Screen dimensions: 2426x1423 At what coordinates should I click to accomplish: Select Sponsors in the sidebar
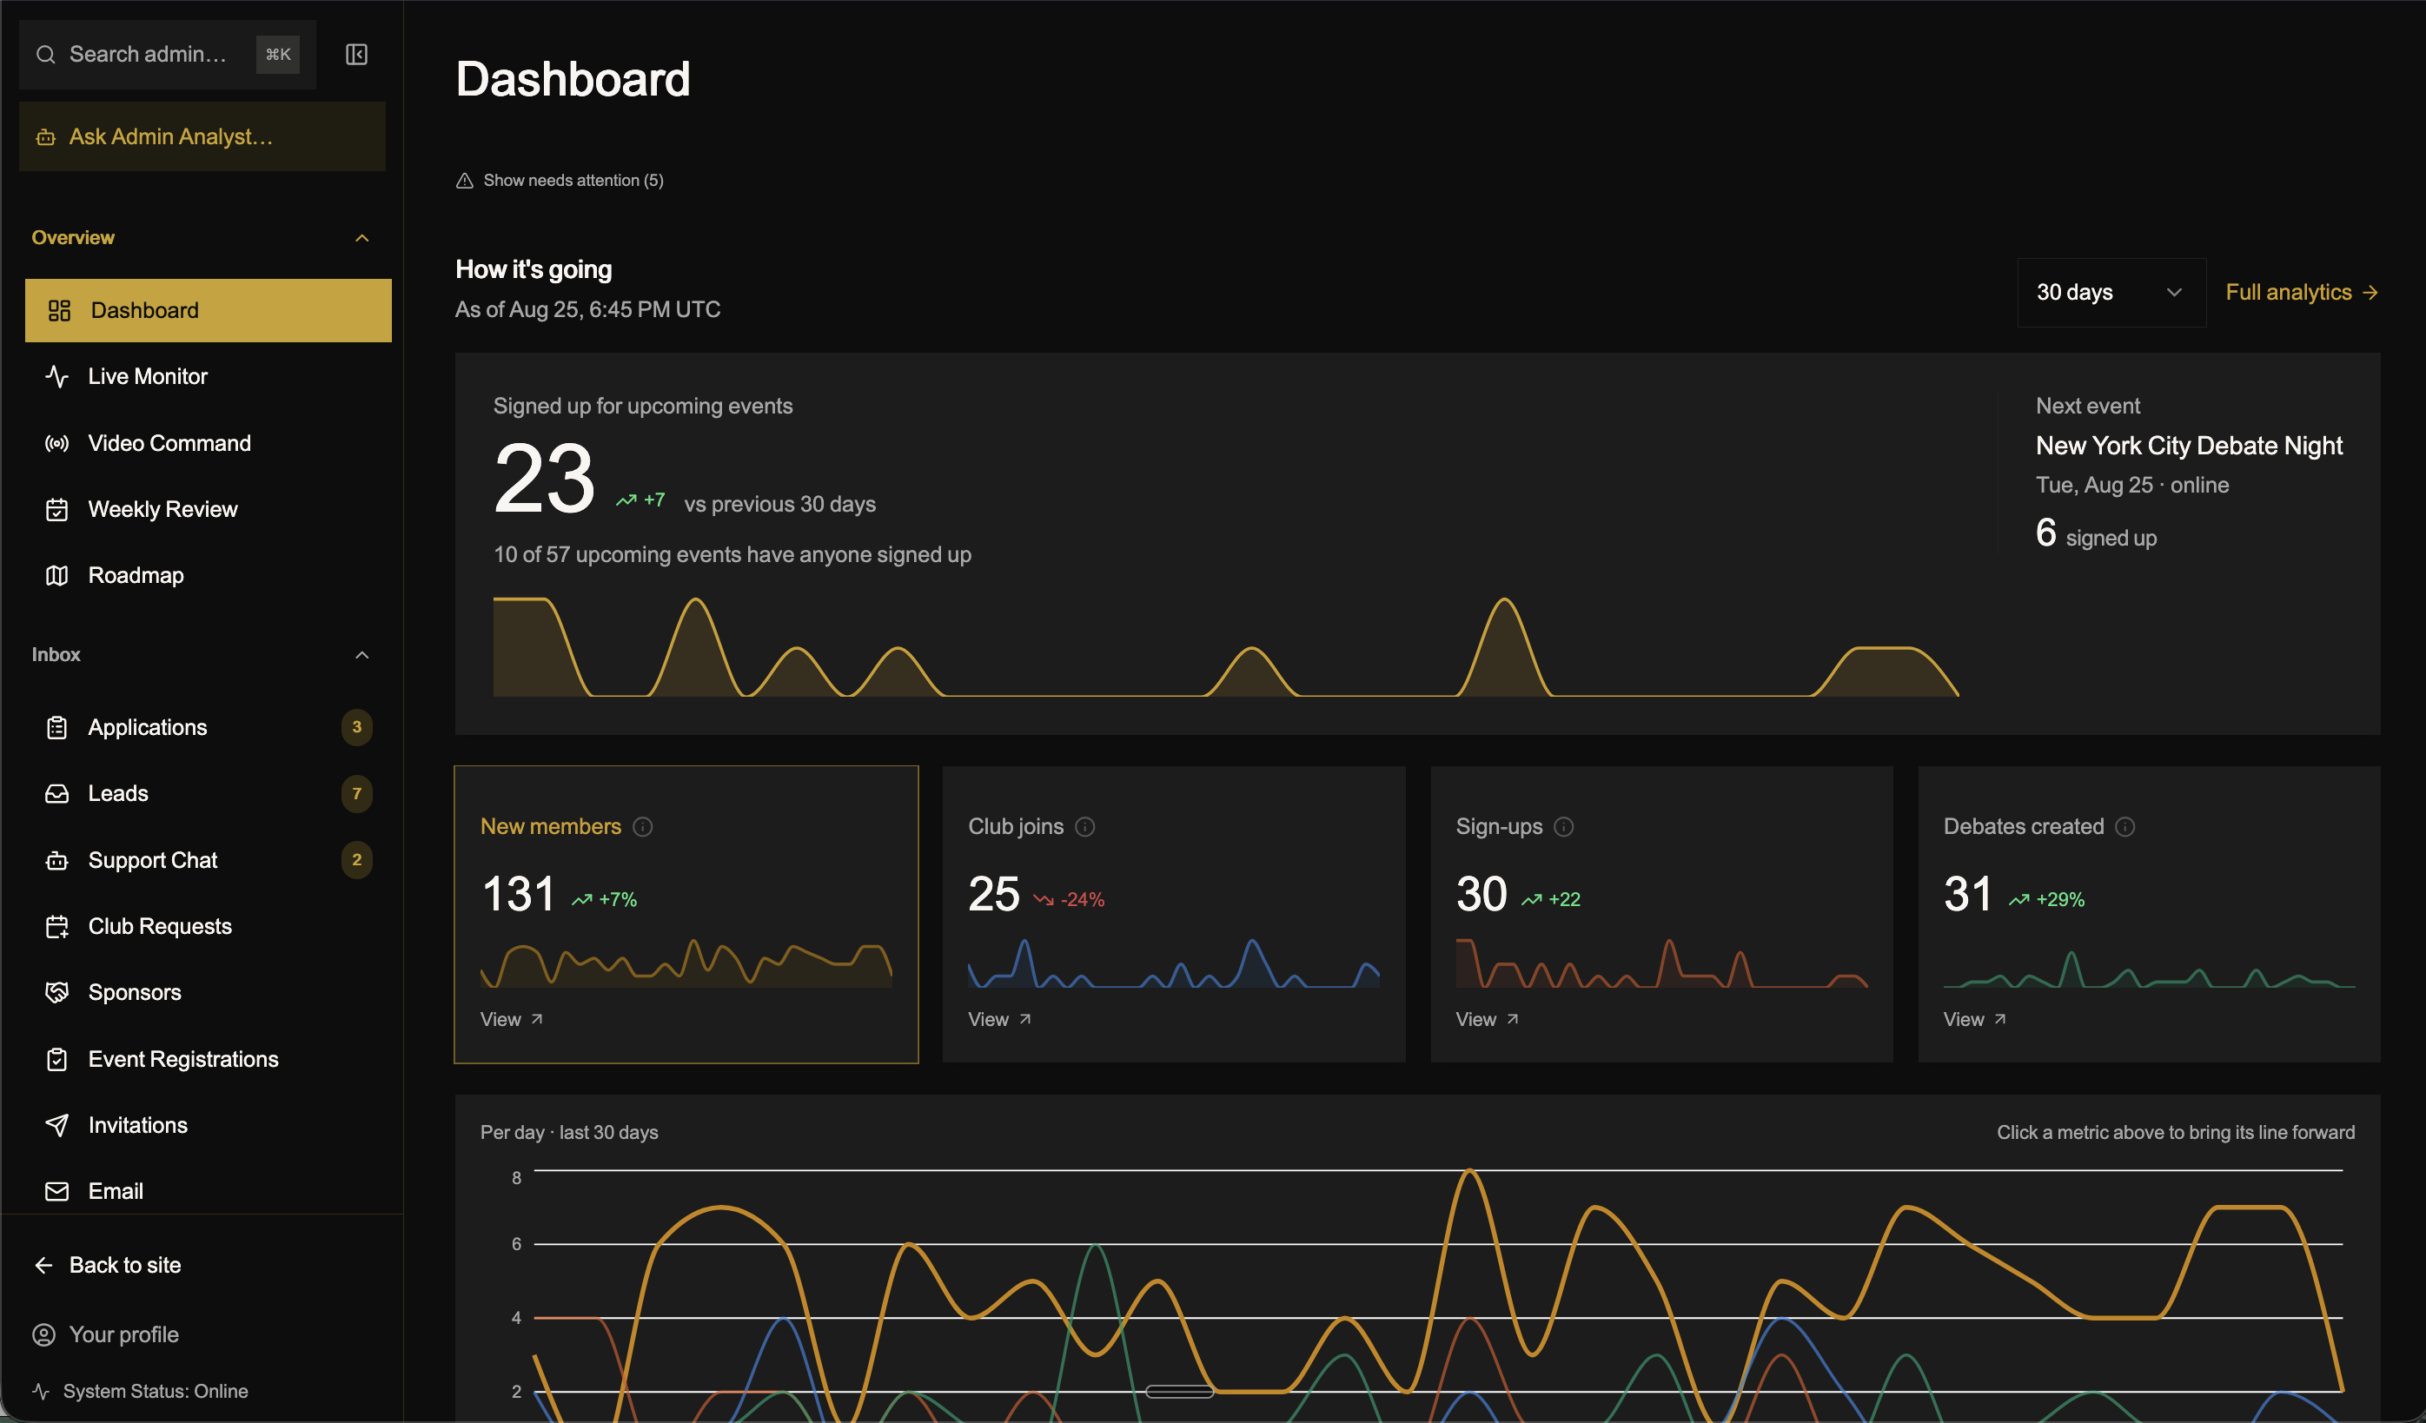coord(208,992)
